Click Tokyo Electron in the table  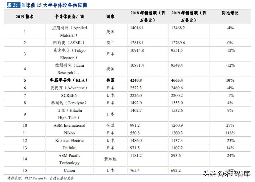pyautogui.click(x=68, y=54)
